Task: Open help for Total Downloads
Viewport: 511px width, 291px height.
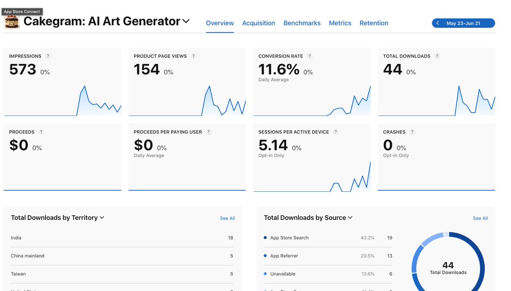Action: coord(437,56)
